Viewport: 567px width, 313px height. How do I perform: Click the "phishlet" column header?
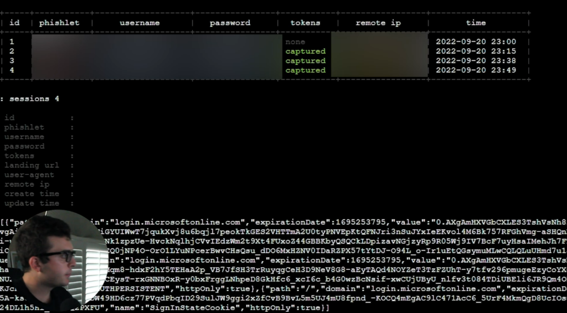point(59,23)
